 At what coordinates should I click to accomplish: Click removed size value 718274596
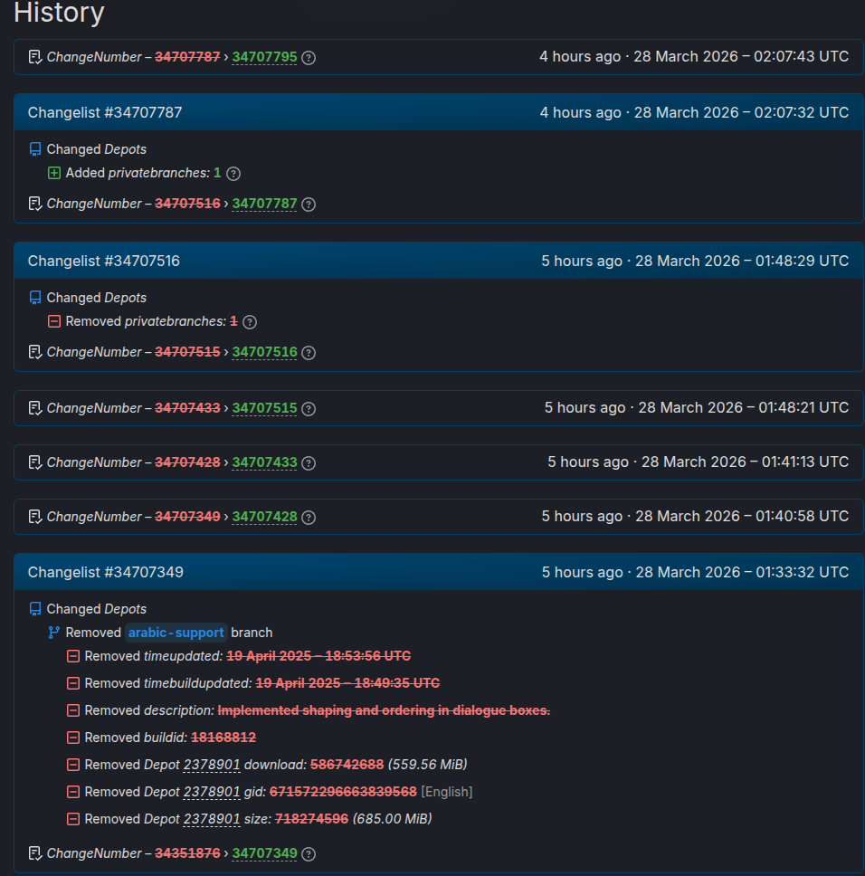pos(311,818)
